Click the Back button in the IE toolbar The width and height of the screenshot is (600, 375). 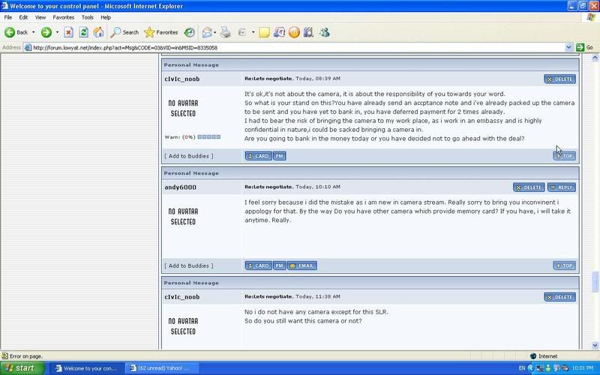click(x=16, y=32)
